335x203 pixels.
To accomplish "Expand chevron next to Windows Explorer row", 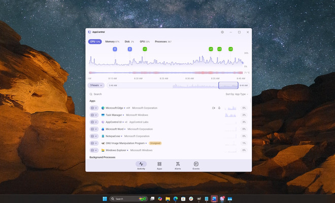I will click(96, 150).
